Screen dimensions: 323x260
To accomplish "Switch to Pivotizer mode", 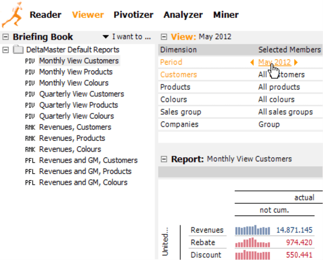I will (134, 15).
